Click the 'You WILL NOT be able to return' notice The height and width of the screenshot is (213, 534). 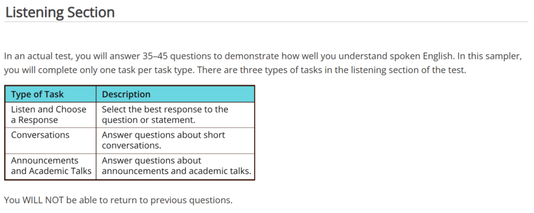(x=118, y=201)
